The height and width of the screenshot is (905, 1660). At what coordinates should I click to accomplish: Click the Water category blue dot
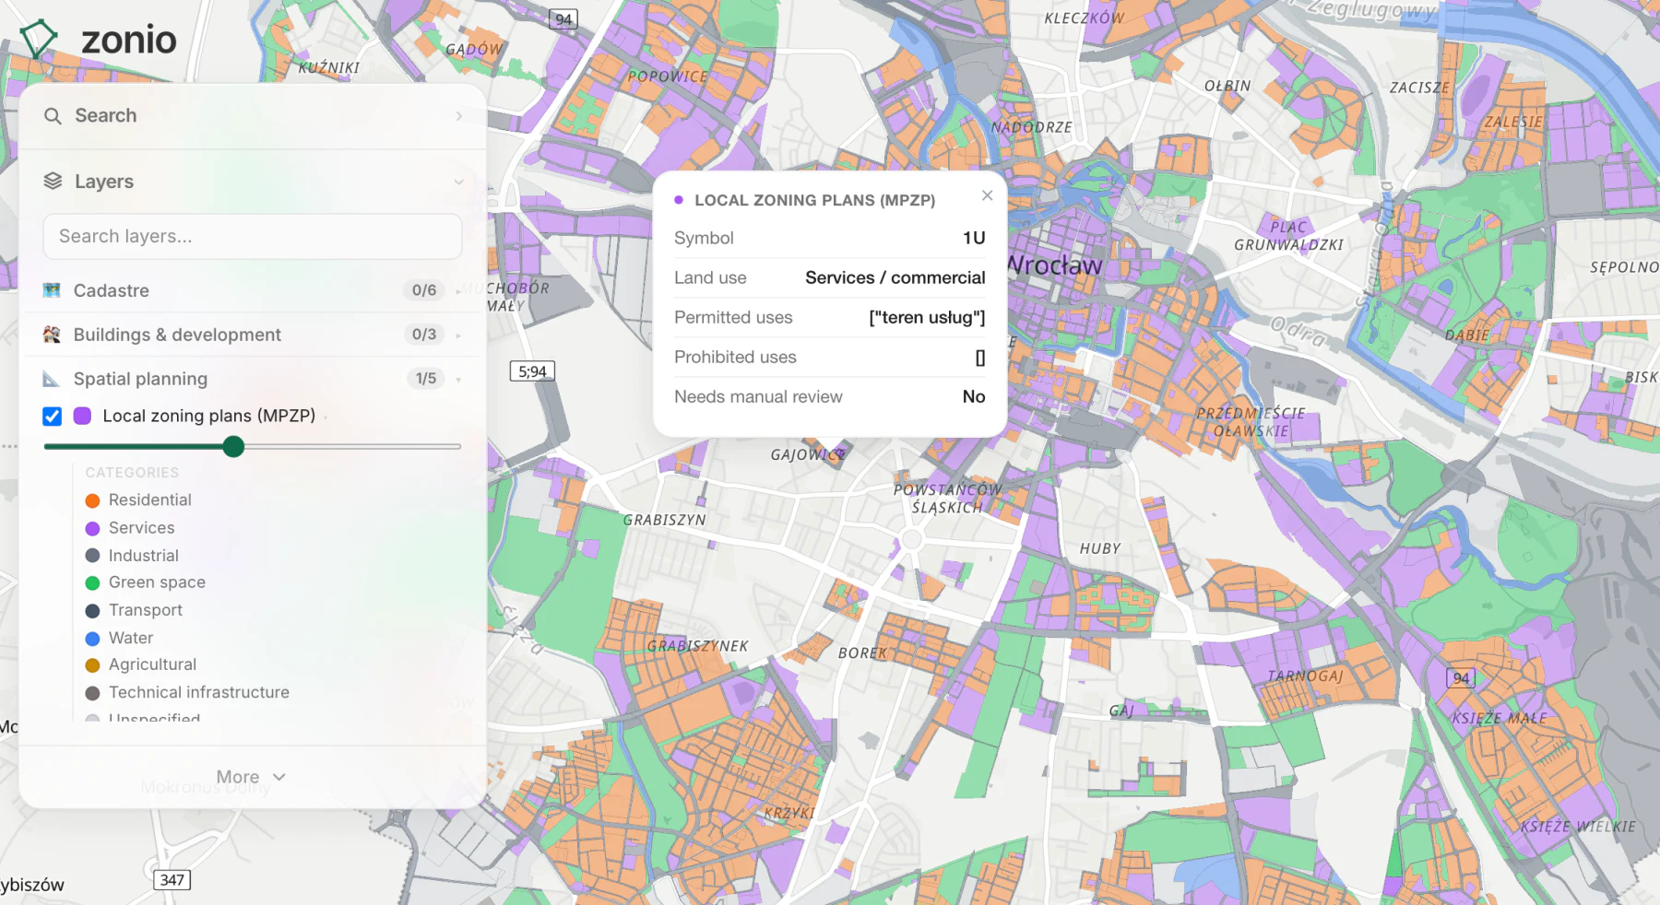coord(92,638)
